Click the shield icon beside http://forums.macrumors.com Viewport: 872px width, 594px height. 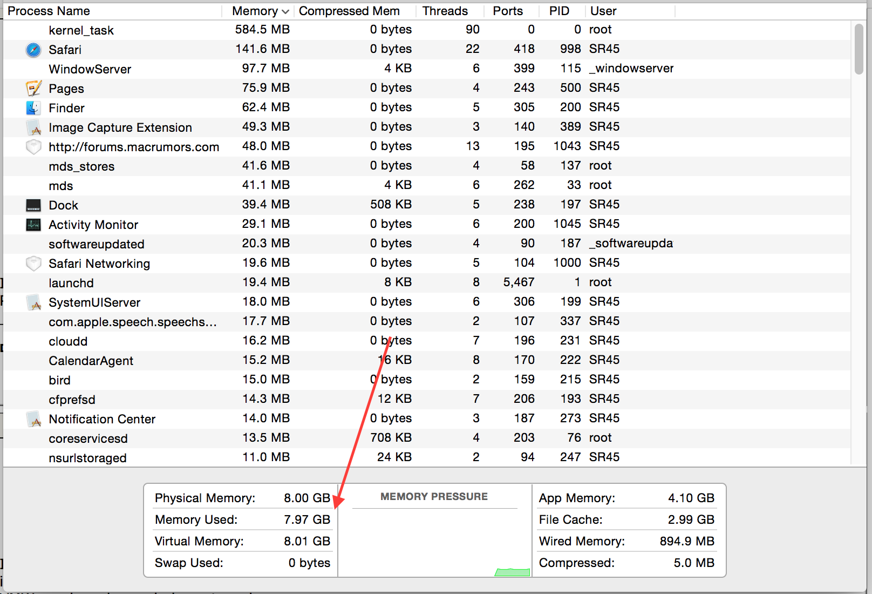coord(33,147)
